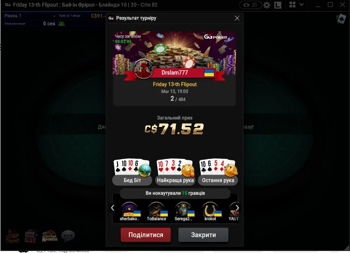The height and width of the screenshot is (253, 350).
Task: Open the chat speech bubble
Action: (68, 236)
